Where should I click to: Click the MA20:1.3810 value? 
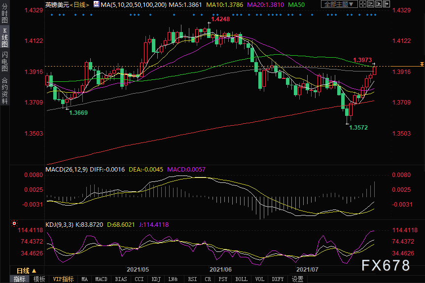[266, 4]
